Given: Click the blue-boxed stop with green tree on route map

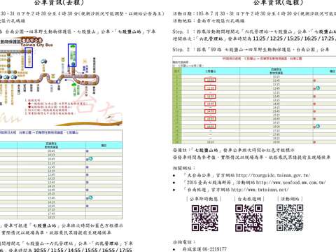Looking at the screenshot, I should 72,55.
